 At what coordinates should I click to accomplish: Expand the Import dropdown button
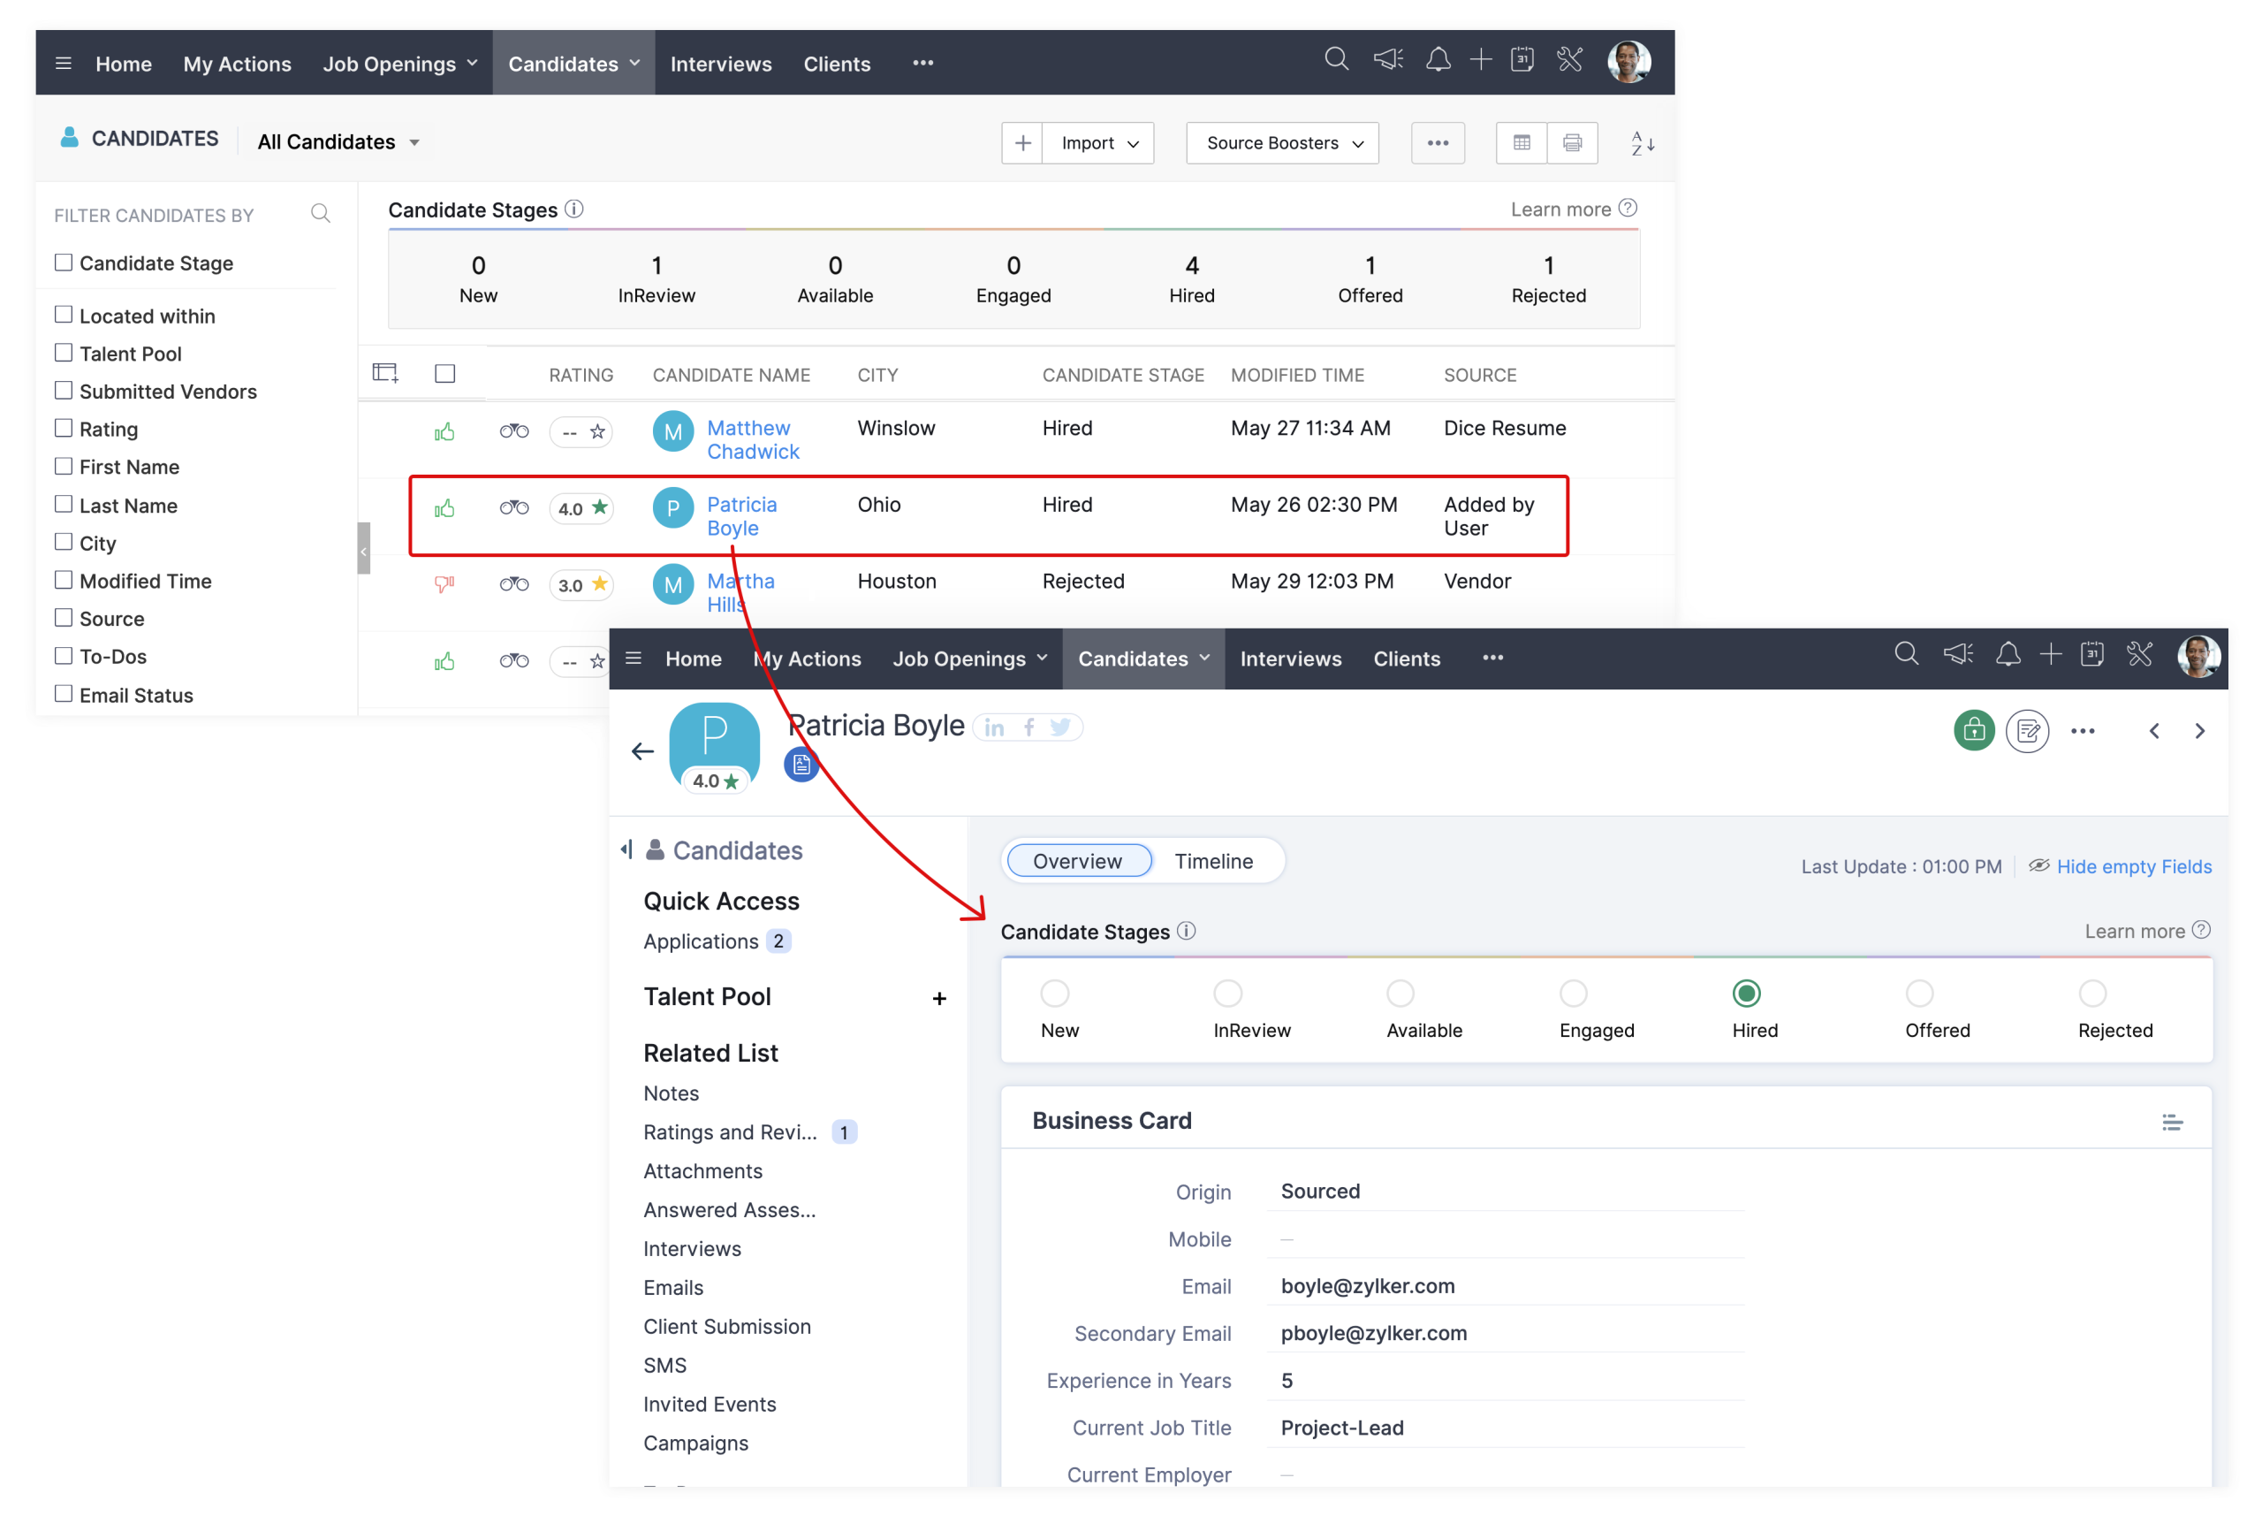(1098, 143)
